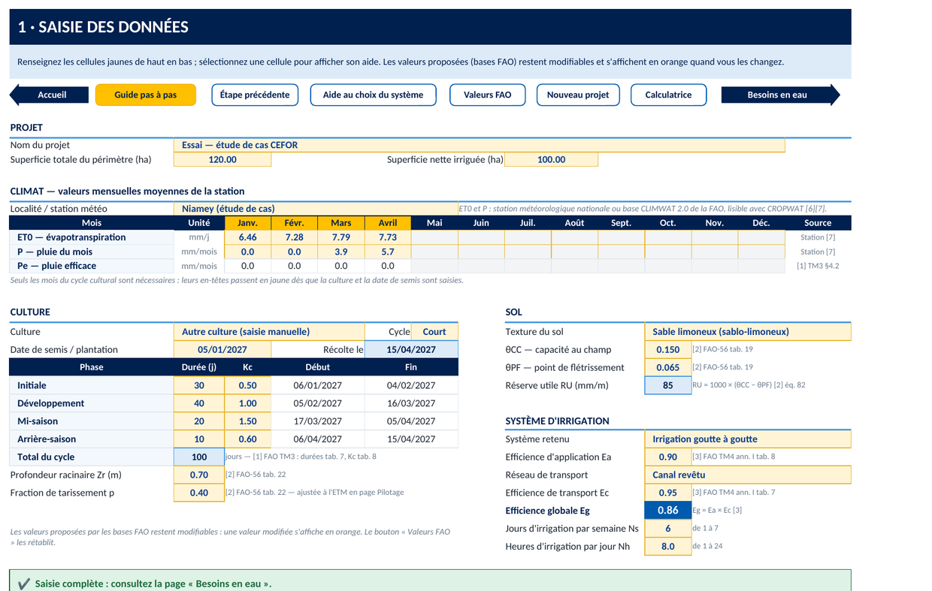This screenshot has height=591, width=932.
Task: Click the Total du cycle value 100
Action: click(x=199, y=457)
